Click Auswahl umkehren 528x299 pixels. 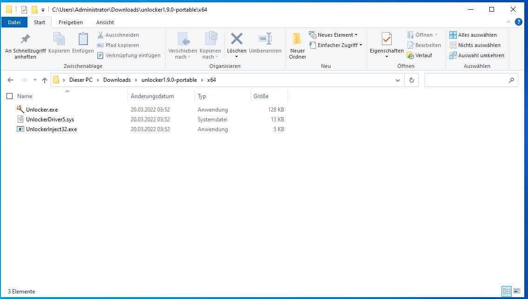click(x=477, y=55)
